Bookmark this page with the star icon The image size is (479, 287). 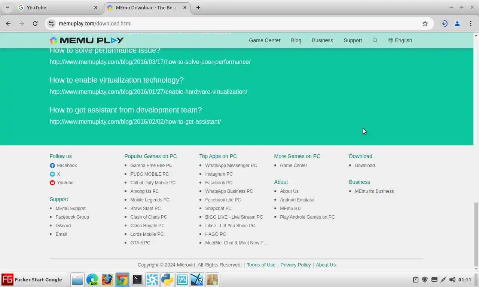tap(425, 24)
